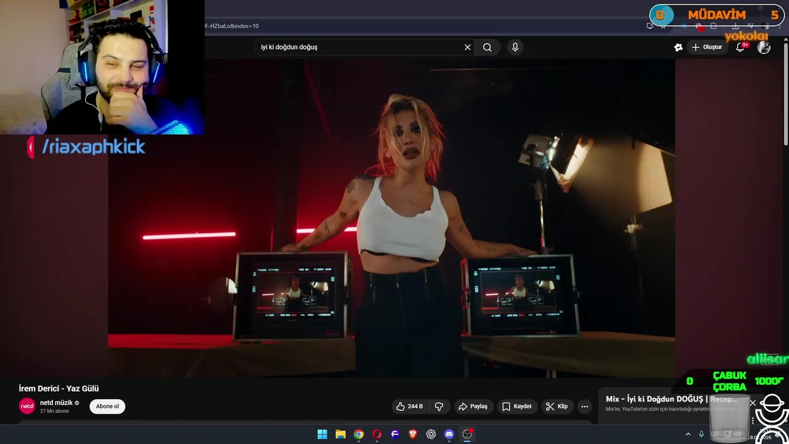Create a clip using Klip button
This screenshot has width=789, height=444.
(557, 406)
